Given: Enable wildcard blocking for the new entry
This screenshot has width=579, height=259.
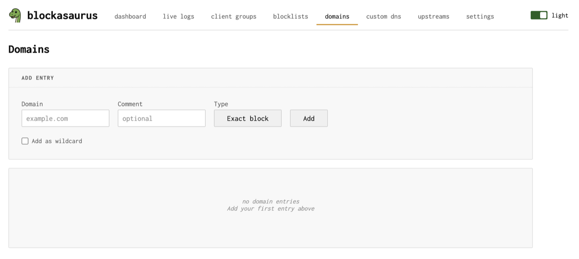Looking at the screenshot, I should 25,141.
